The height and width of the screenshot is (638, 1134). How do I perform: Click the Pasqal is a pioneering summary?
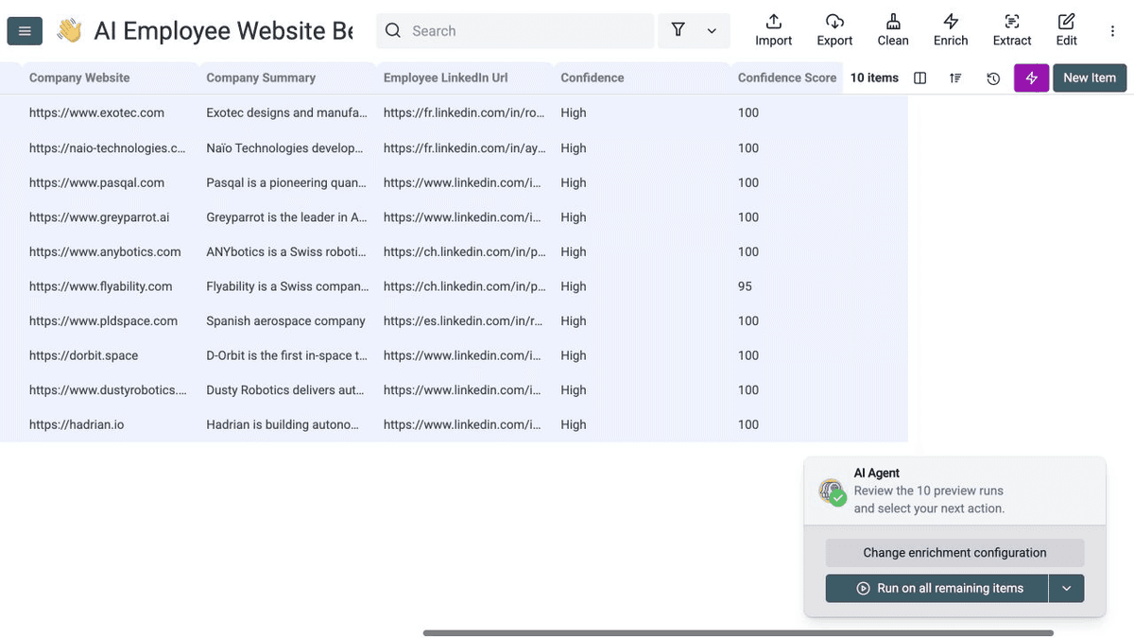(x=286, y=182)
